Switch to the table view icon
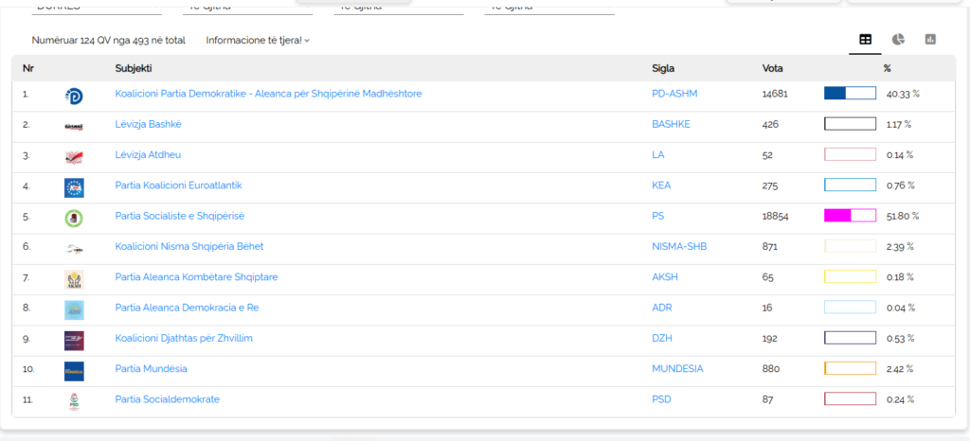970x441 pixels. pyautogui.click(x=865, y=40)
